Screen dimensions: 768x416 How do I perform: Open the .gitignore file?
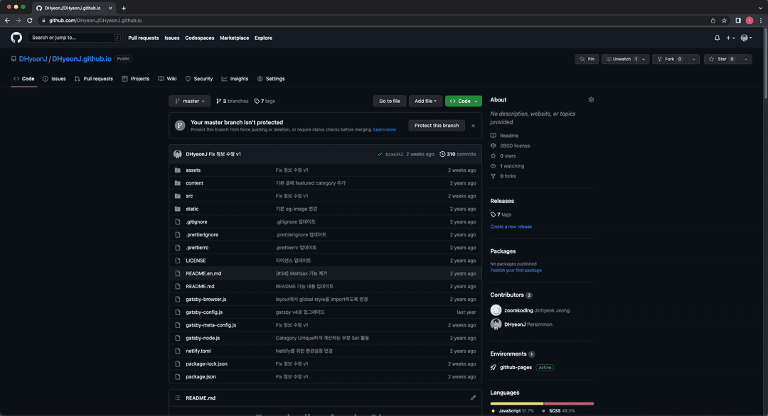(196, 222)
